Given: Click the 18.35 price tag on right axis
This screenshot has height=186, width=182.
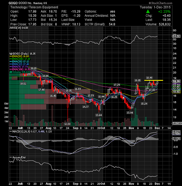Looking at the screenshot, I should click(x=176, y=81).
